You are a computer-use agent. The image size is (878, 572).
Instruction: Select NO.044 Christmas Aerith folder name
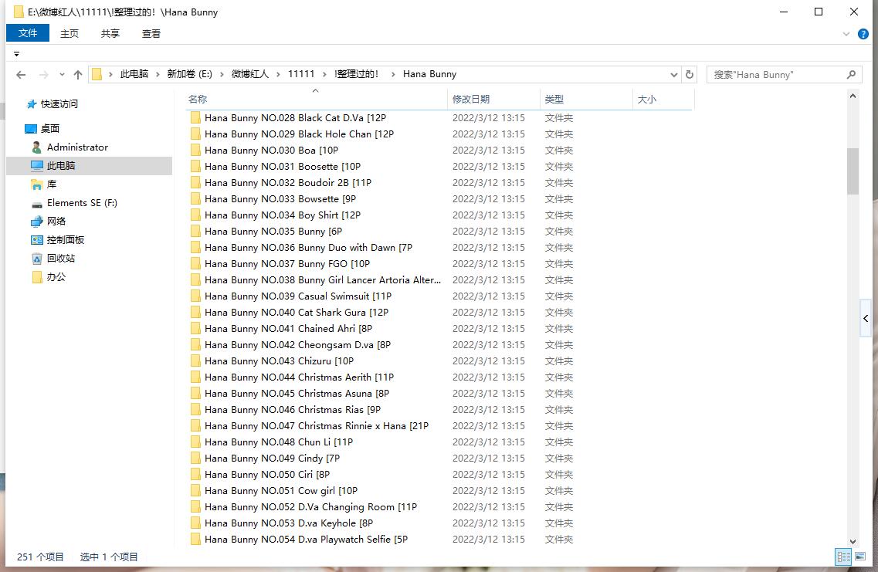point(299,377)
